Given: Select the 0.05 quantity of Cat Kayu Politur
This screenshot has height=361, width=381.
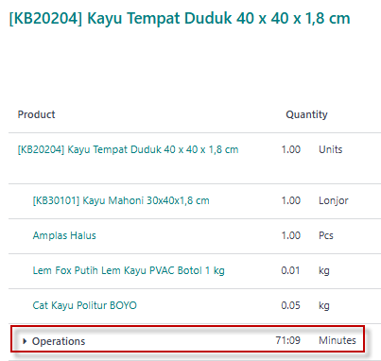Looking at the screenshot, I should tap(290, 305).
